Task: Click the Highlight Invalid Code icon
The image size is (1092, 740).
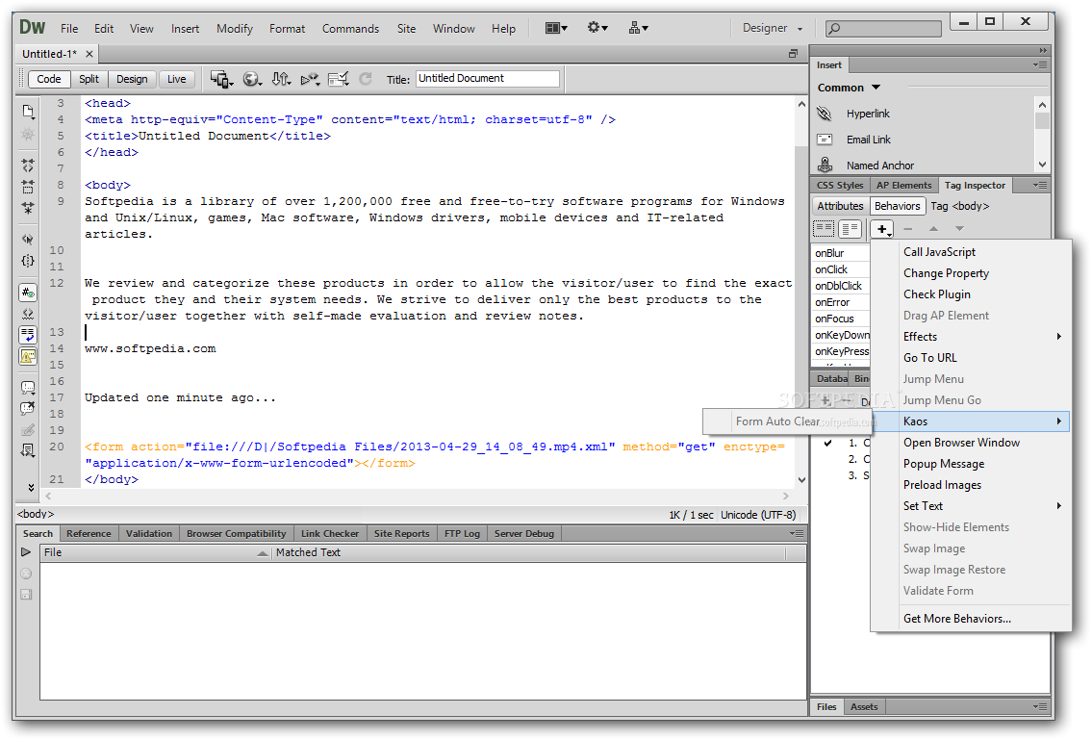Action: (28, 314)
